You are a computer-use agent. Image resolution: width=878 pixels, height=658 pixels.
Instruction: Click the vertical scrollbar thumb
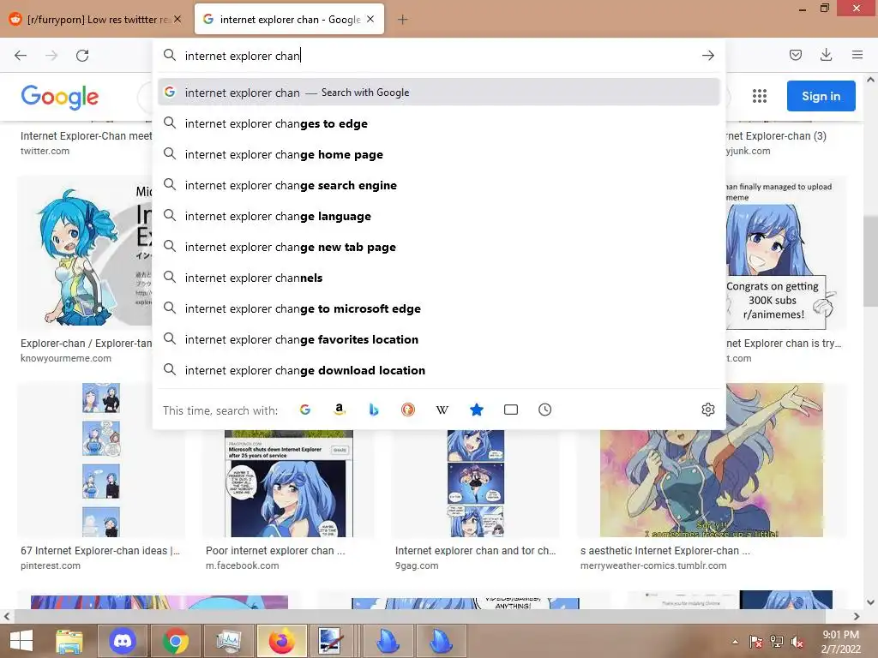coord(870,260)
